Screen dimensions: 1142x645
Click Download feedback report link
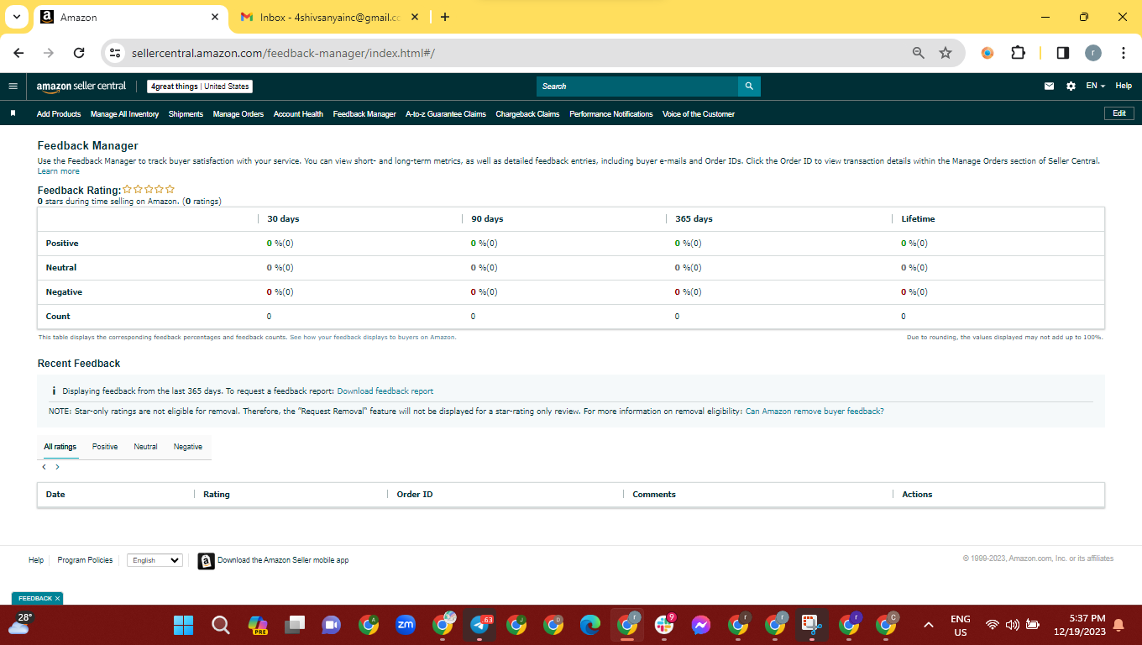(x=385, y=391)
